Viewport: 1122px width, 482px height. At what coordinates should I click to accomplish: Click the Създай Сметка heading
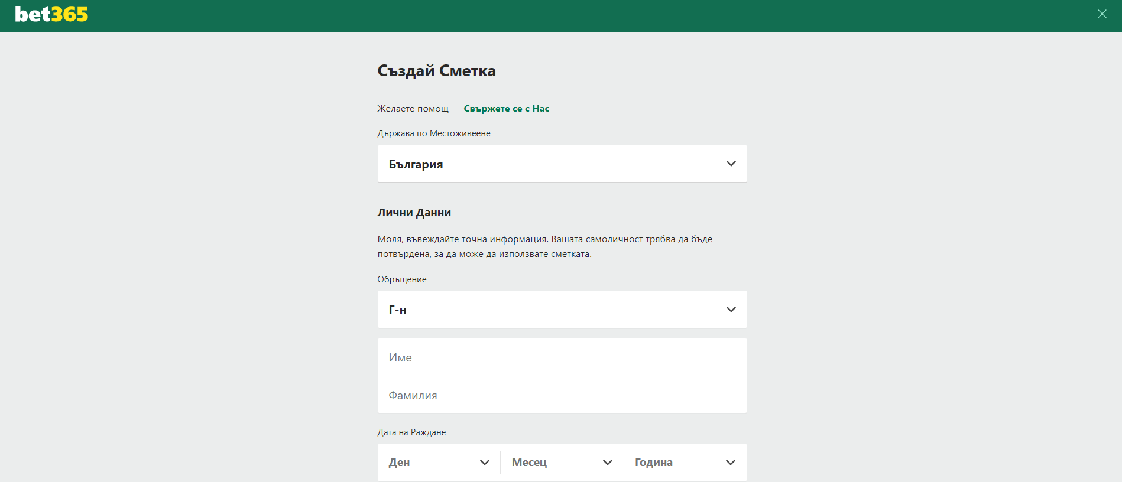[437, 71]
